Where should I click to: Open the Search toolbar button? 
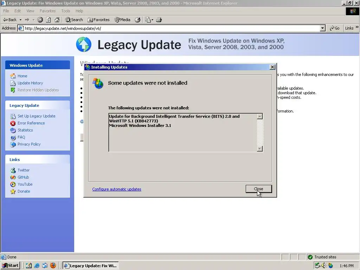click(x=74, y=20)
